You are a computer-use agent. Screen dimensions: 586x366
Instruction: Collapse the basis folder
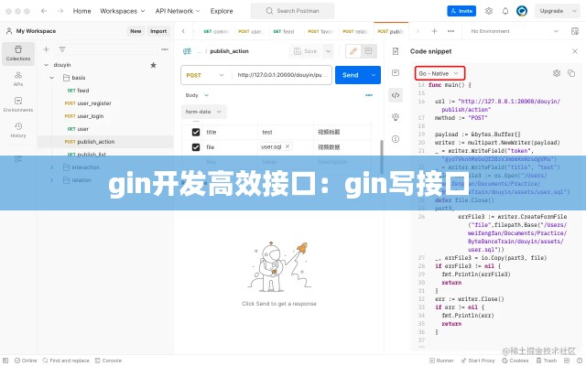coord(54,78)
